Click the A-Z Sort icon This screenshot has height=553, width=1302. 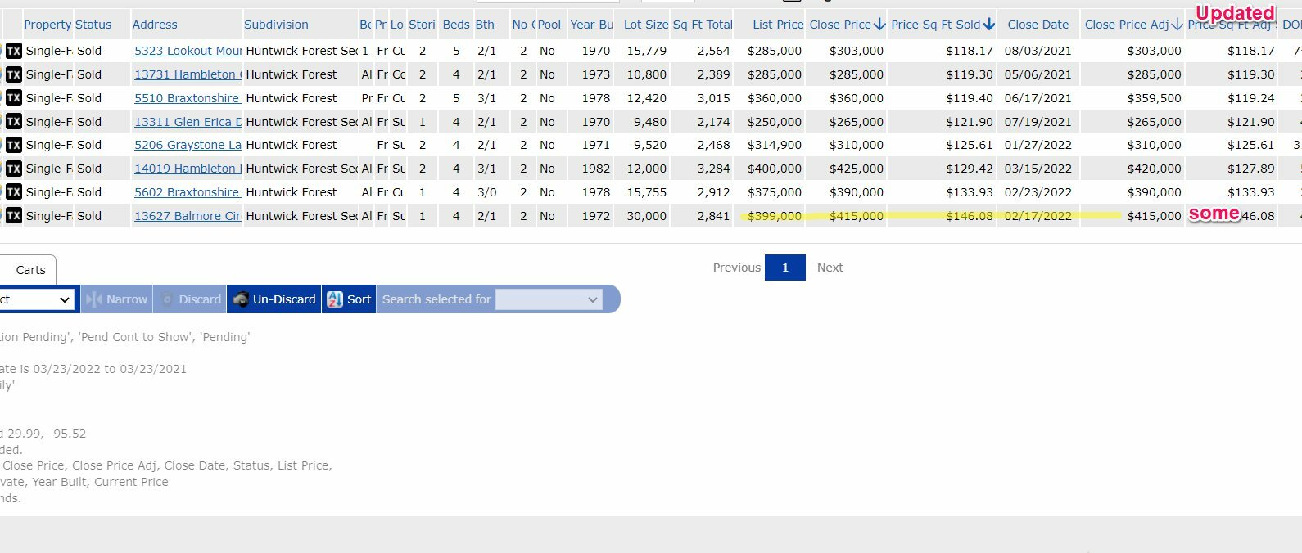[335, 299]
